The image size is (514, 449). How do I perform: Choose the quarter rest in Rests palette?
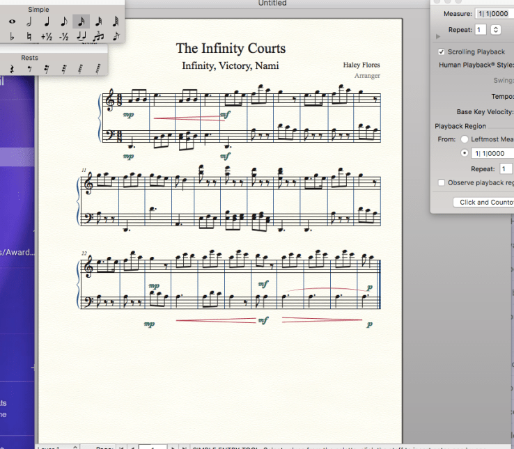tap(12, 68)
